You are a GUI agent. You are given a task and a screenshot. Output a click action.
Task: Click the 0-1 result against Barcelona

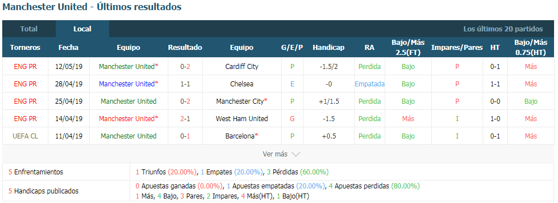pyautogui.click(x=185, y=136)
